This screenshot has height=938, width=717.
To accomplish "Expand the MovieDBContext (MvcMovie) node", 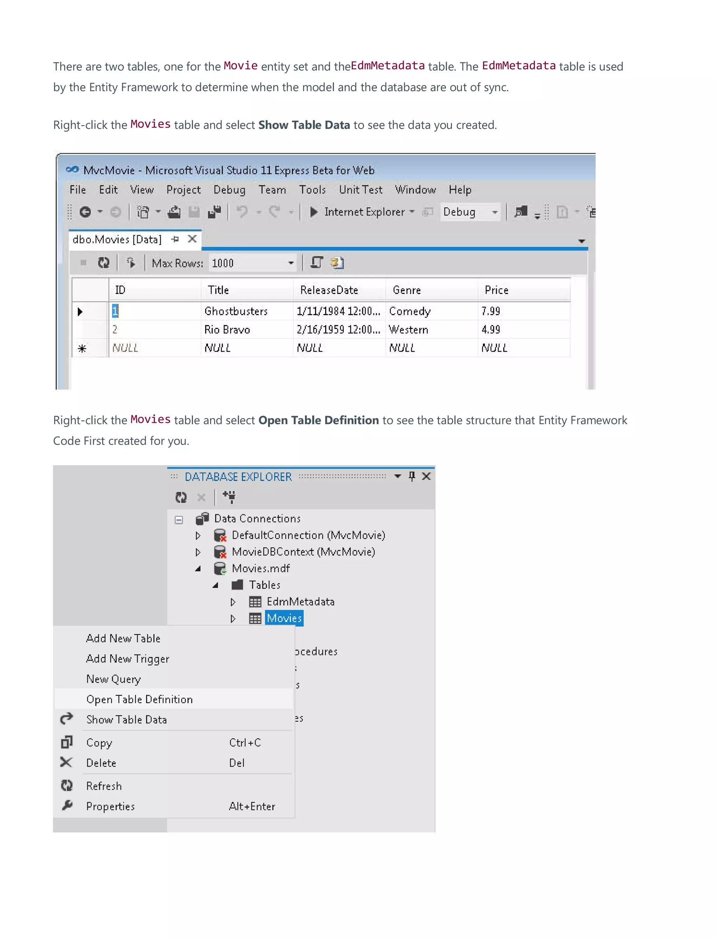I will point(198,552).
